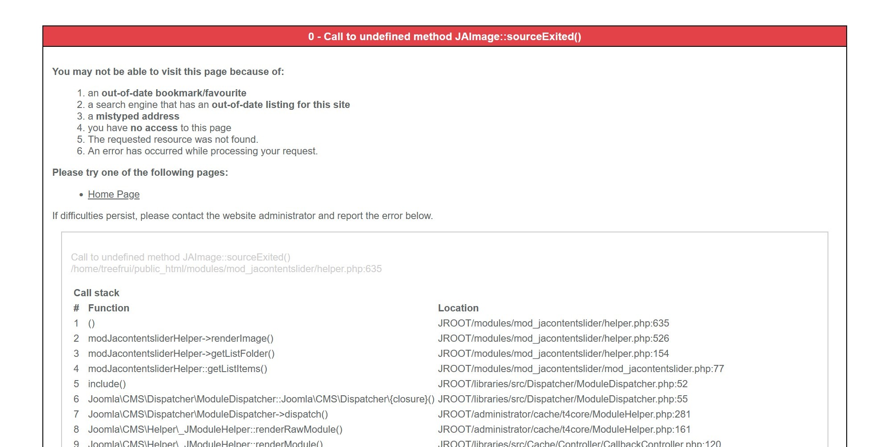
Task: Click the 'Call stack' heading
Action: 96,293
